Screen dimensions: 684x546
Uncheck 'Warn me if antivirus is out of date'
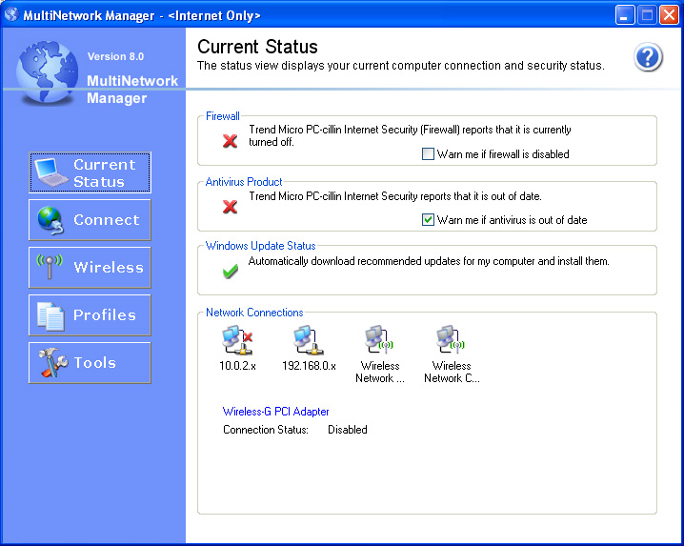[x=428, y=219]
